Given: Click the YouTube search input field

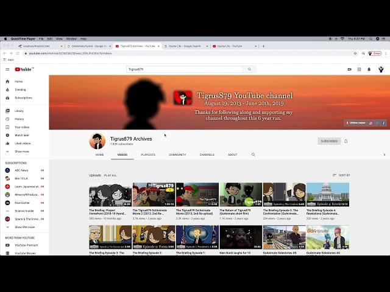Looking at the screenshot, I should pos(185,69).
